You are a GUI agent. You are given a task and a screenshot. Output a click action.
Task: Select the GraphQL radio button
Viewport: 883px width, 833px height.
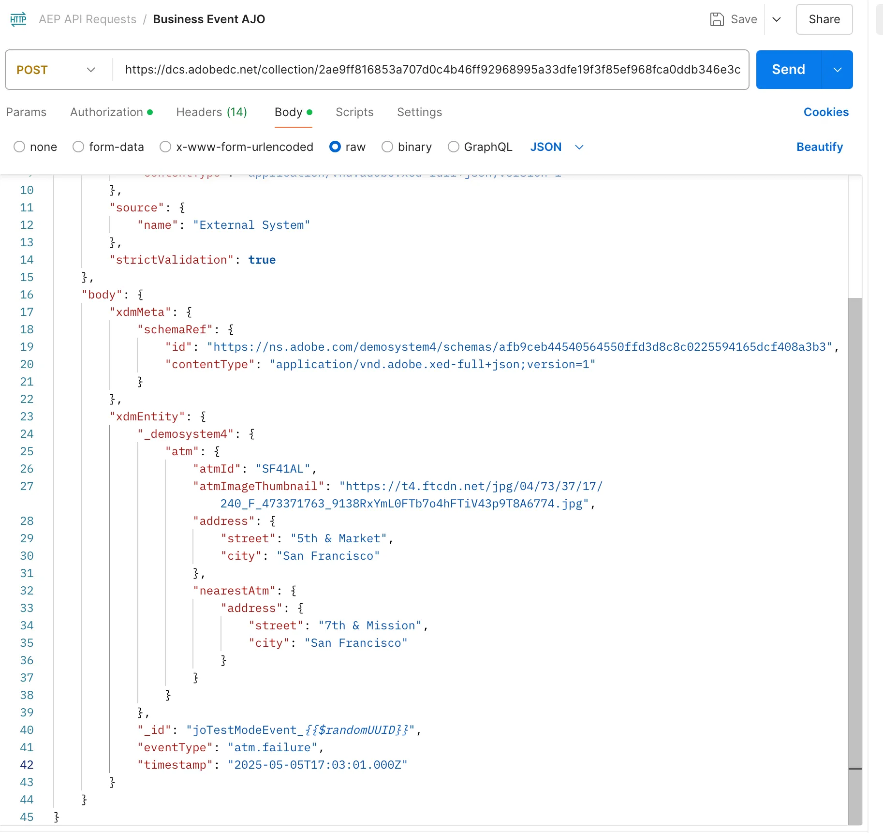tap(454, 147)
